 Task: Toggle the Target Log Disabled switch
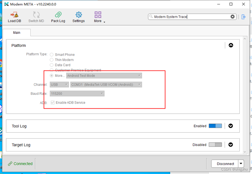[215, 145]
